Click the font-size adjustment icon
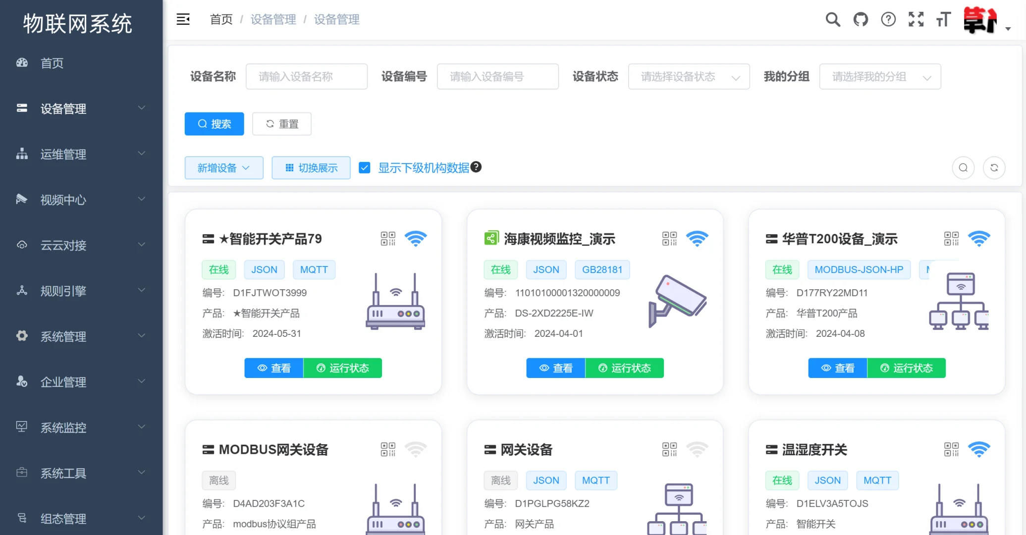Screen dimensions: 1026x535 [944, 19]
